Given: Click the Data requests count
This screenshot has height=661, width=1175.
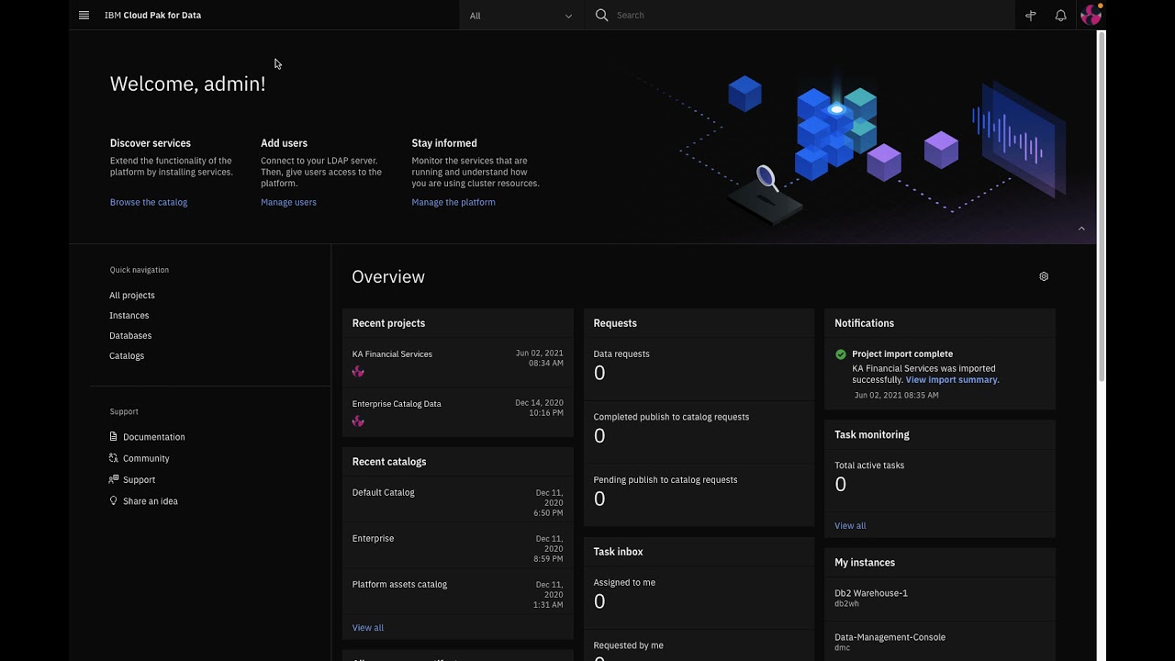Looking at the screenshot, I should tap(599, 373).
